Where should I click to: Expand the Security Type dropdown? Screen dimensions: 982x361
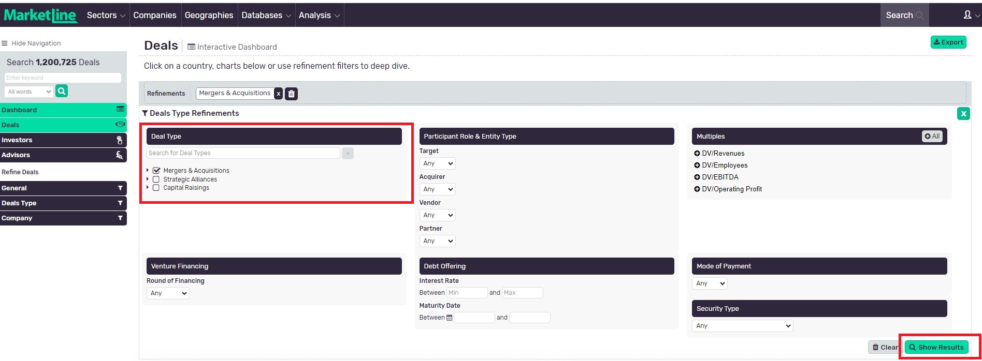coord(742,326)
